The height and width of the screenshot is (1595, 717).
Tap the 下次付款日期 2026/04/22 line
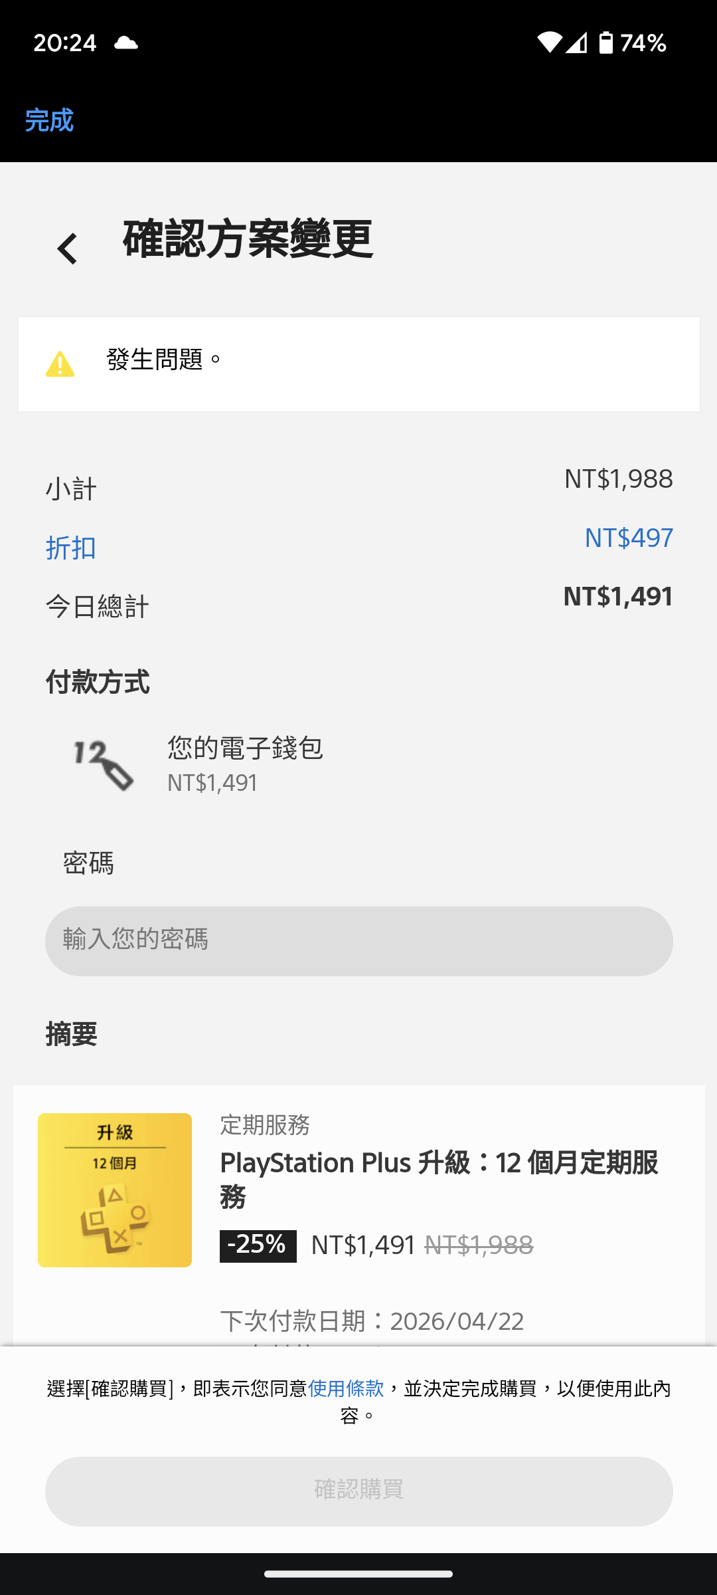(372, 1321)
